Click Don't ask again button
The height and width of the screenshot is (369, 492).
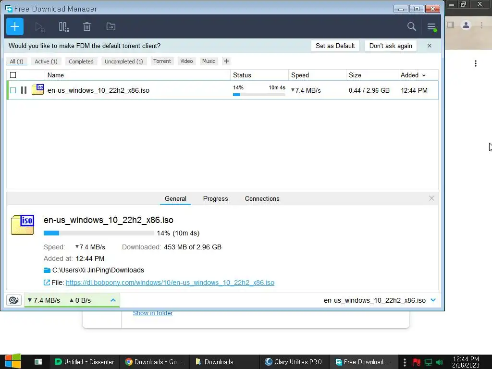tap(391, 46)
